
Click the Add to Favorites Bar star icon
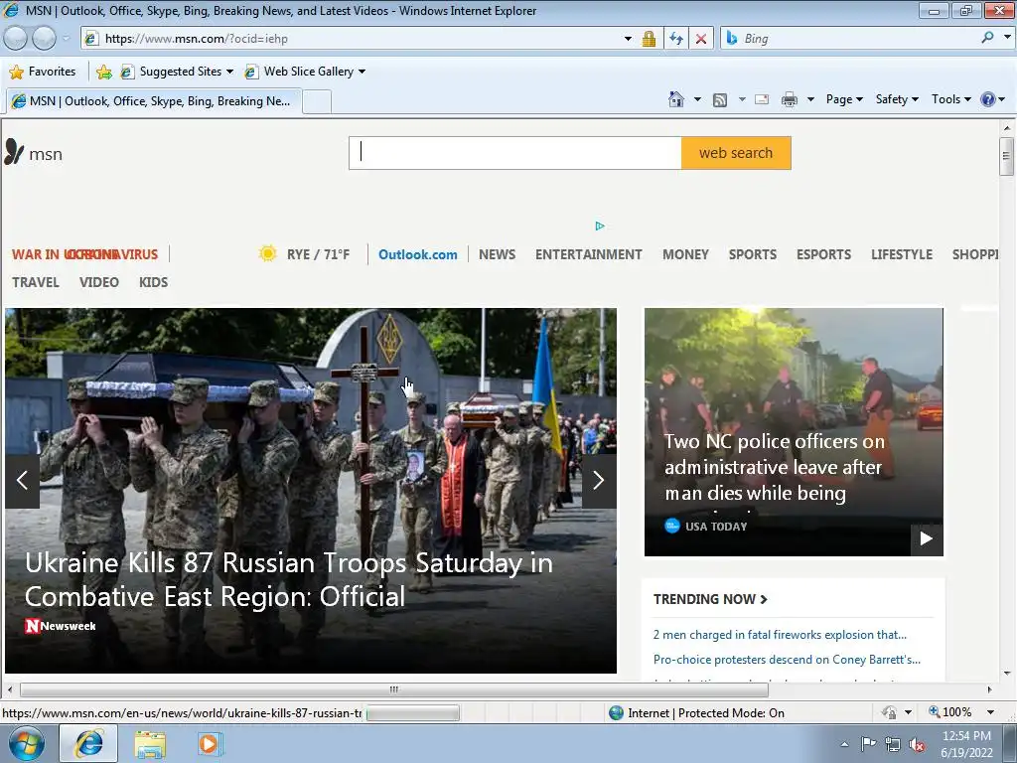(103, 72)
